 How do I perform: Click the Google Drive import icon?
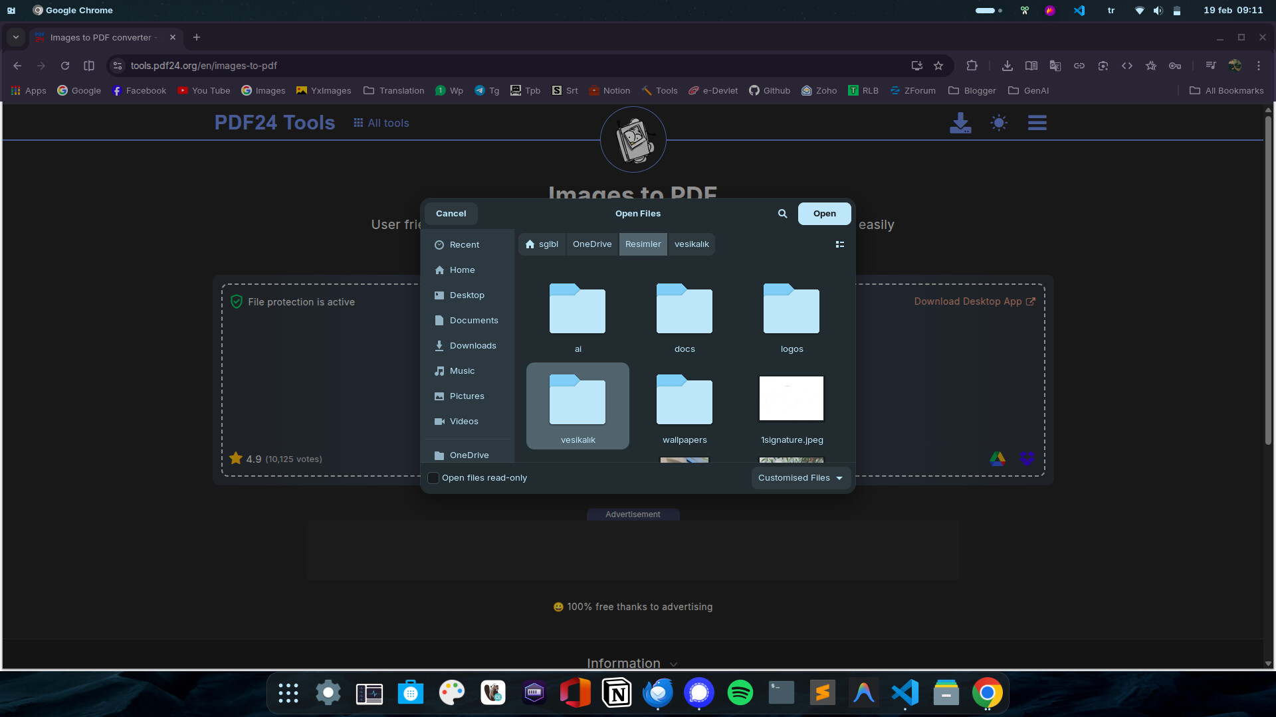coord(997,459)
